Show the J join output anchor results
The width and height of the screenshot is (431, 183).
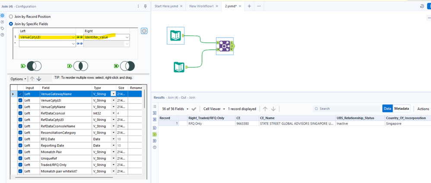[155, 134]
